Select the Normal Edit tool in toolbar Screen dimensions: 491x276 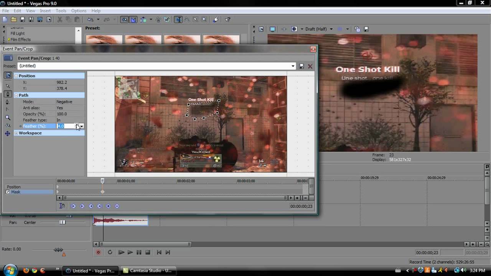pyautogui.click(x=178, y=20)
